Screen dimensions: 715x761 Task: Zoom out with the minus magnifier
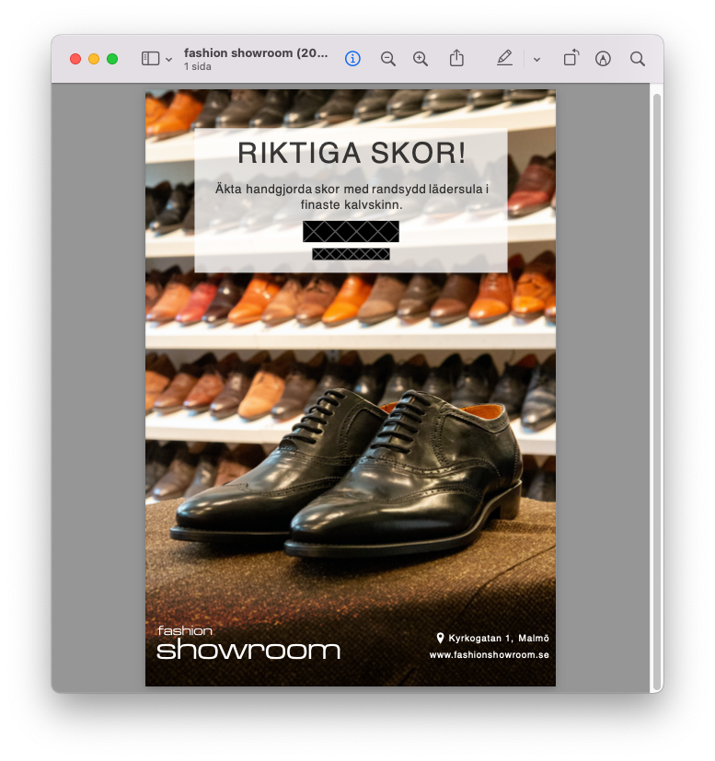pos(388,59)
